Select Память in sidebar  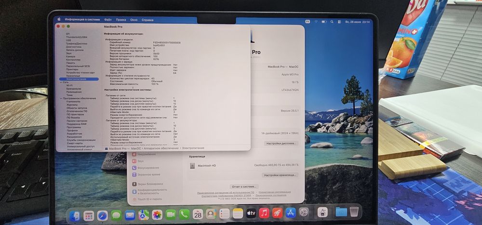coord(70,63)
